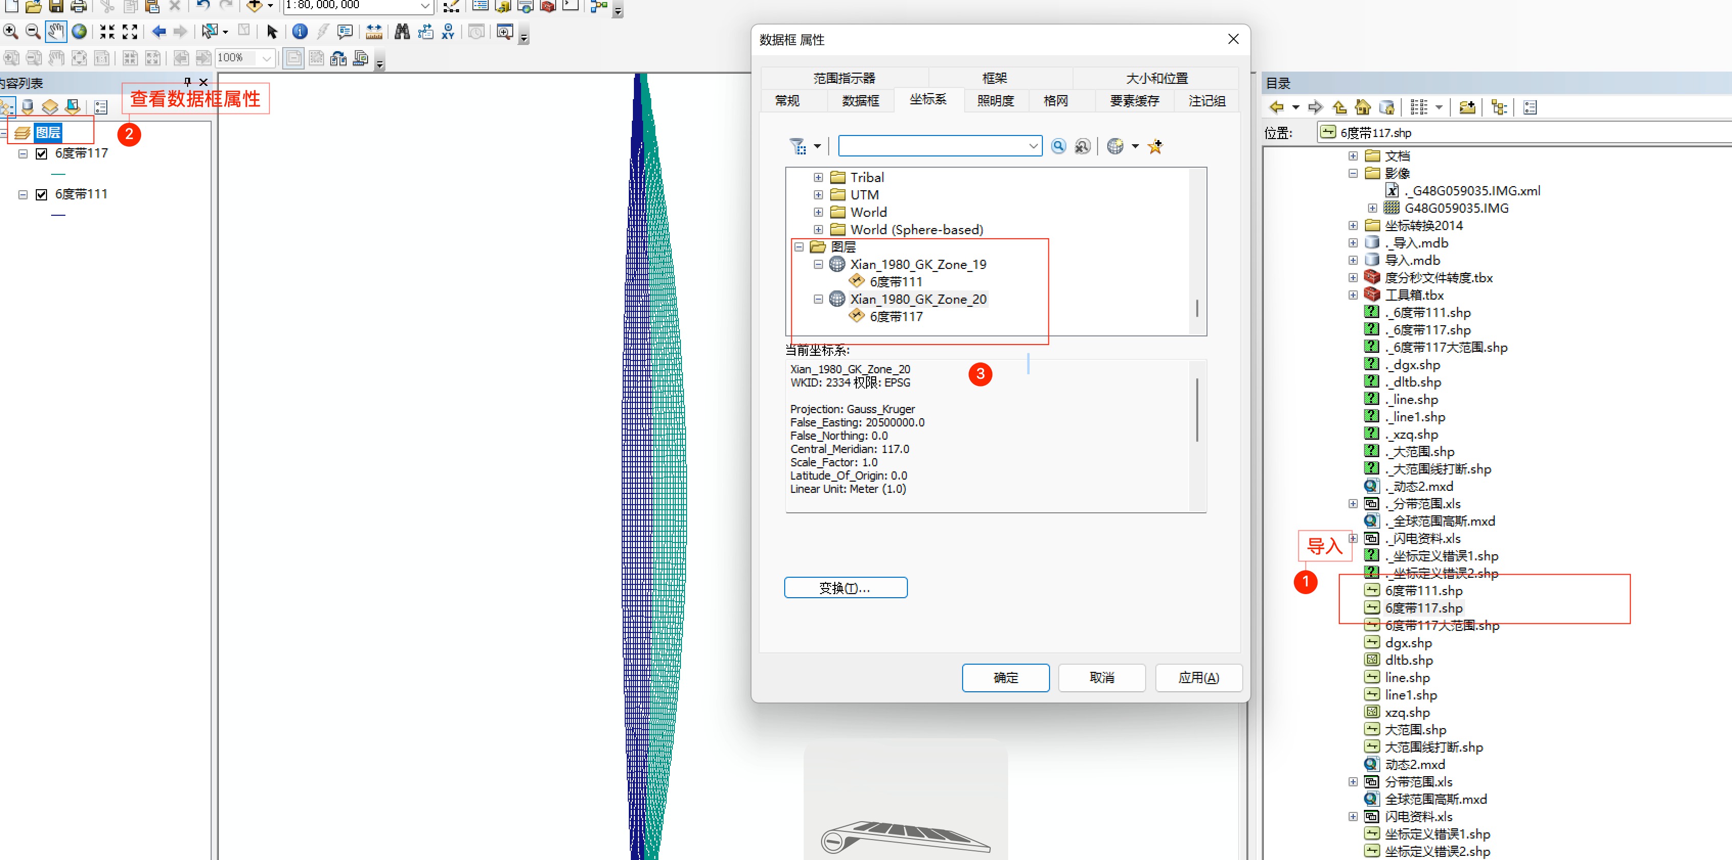Open the map scale dropdown

(425, 6)
